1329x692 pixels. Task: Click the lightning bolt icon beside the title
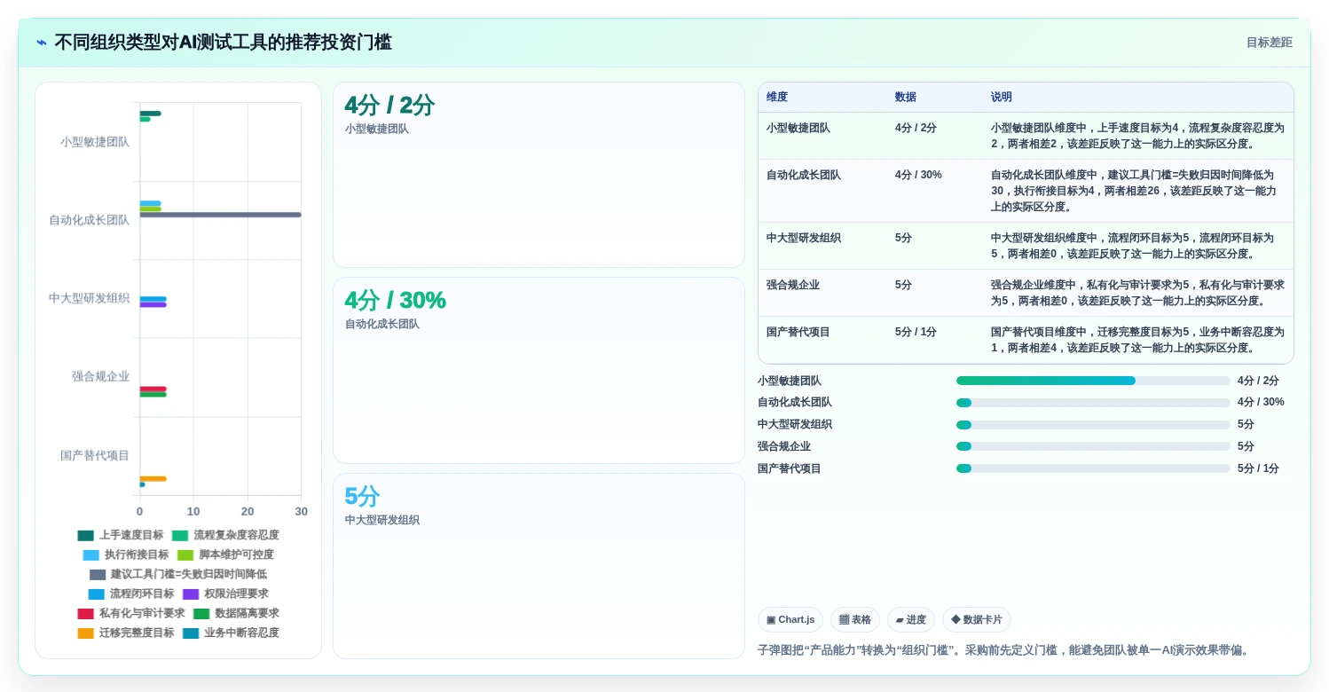click(42, 43)
